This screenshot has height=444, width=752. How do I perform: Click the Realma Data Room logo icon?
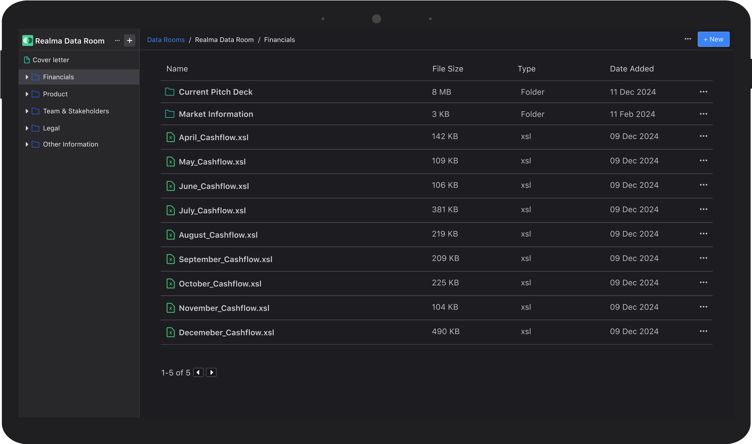(x=28, y=40)
